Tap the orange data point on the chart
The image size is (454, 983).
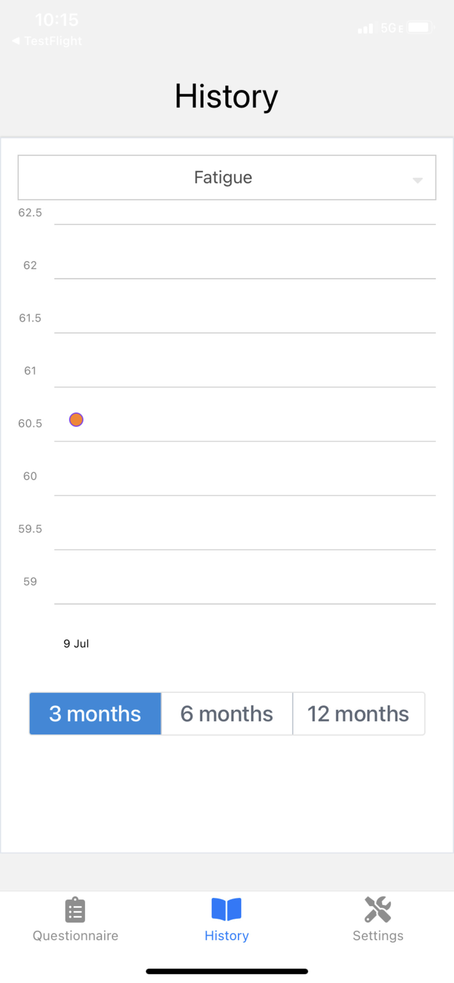click(x=76, y=420)
